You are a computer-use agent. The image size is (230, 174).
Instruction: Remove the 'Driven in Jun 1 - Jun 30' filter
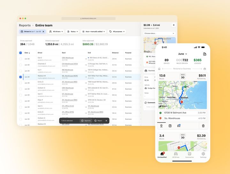(43, 32)
